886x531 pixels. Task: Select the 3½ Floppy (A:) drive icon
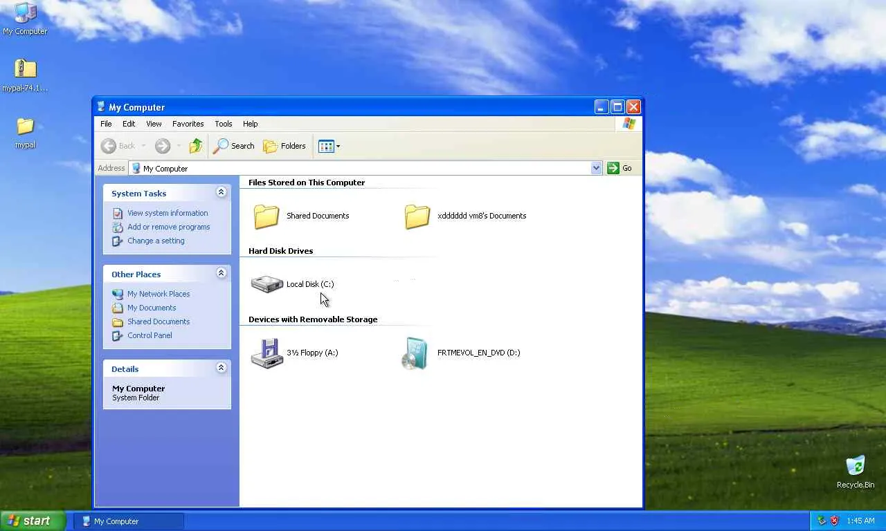tap(266, 353)
